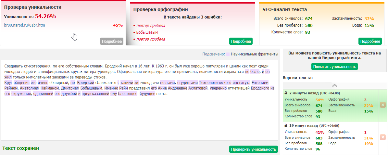This screenshot has height=155, width=388.
Task: Delete the '2 минуты назад' text version
Action: [382, 105]
